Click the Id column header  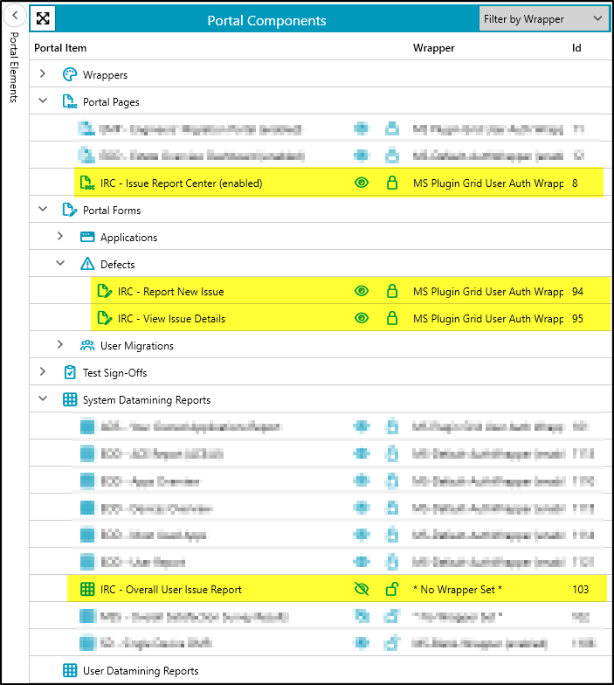[576, 48]
